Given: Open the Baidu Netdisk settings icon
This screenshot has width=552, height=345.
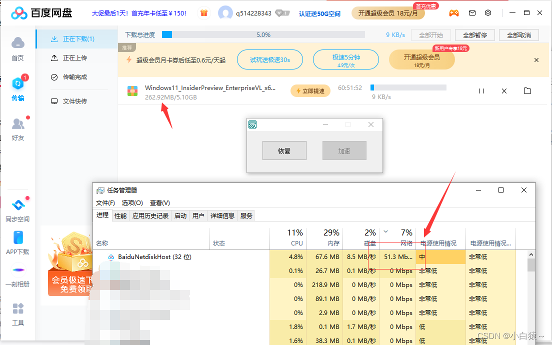Looking at the screenshot, I should (x=488, y=13).
